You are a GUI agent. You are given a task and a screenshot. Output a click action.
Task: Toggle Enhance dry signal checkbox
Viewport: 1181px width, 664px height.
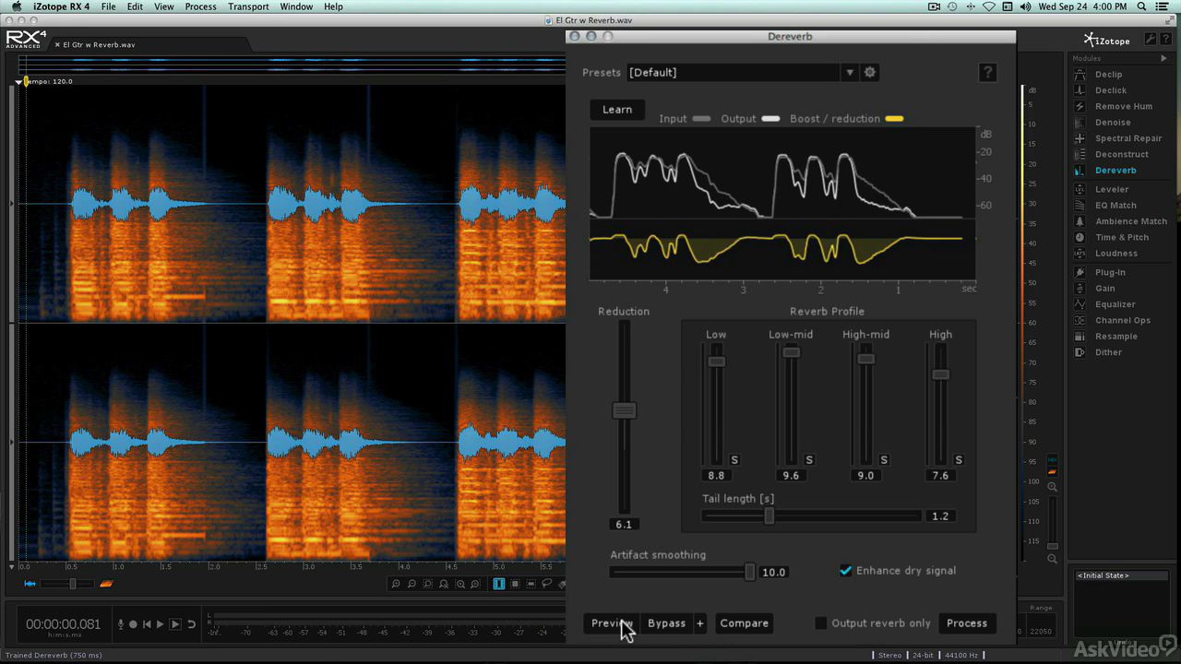845,571
